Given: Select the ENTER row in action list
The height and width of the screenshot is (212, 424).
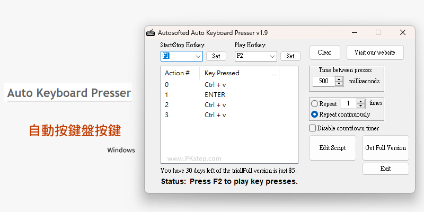Looking at the screenshot, I should tap(229, 95).
